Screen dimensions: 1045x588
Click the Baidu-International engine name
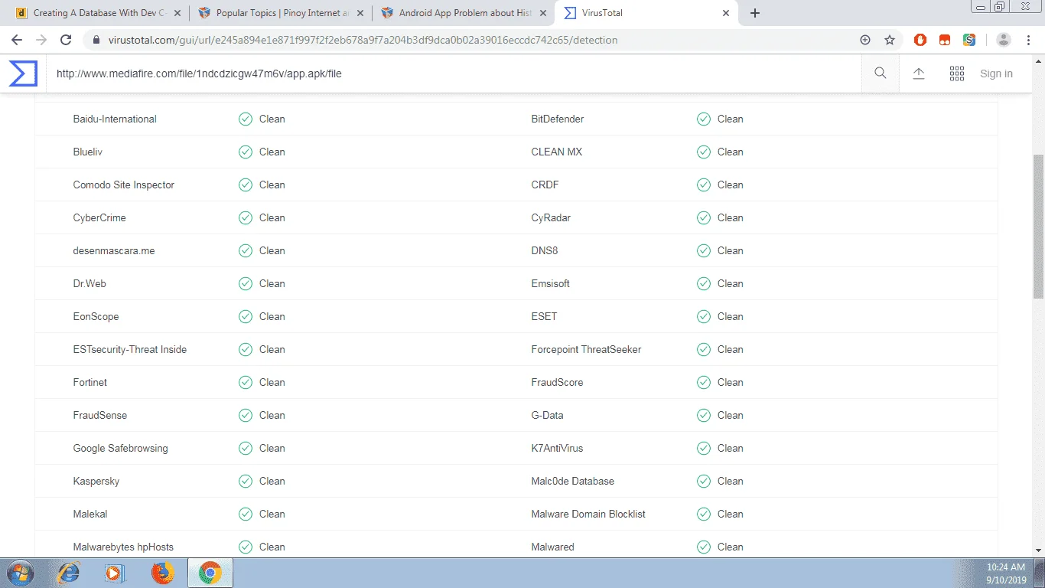pos(115,119)
